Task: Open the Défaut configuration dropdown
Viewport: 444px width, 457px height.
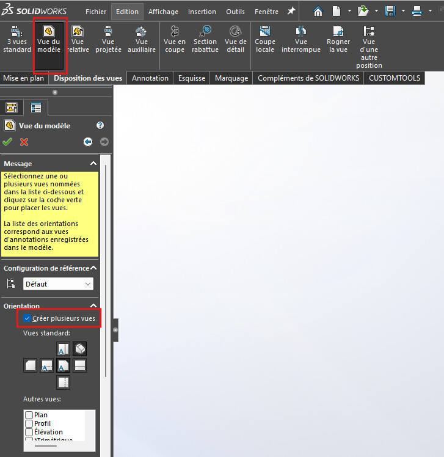Action: (58, 283)
